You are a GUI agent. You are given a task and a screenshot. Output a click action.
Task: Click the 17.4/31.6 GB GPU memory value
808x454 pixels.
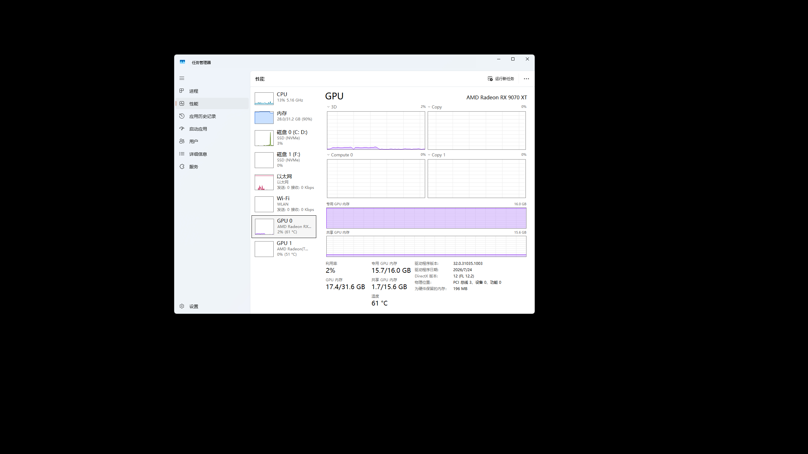coord(345,287)
